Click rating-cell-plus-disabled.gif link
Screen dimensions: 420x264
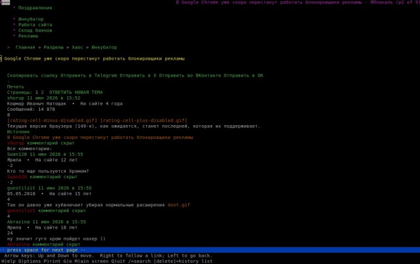pyautogui.click(x=144, y=121)
